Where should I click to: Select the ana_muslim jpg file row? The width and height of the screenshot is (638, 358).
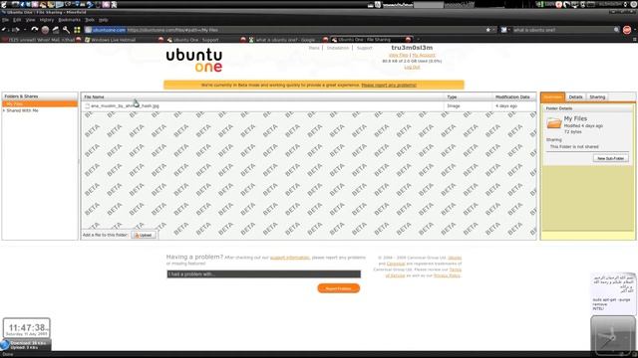(x=308, y=106)
